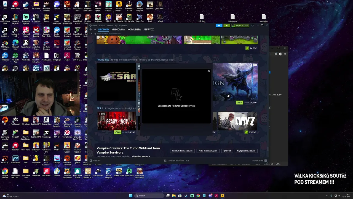Open Subnautica saves folder on desktop

coord(26,173)
